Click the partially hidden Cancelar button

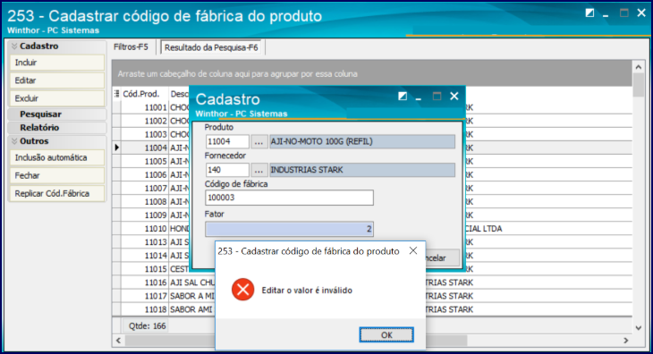coord(442,258)
